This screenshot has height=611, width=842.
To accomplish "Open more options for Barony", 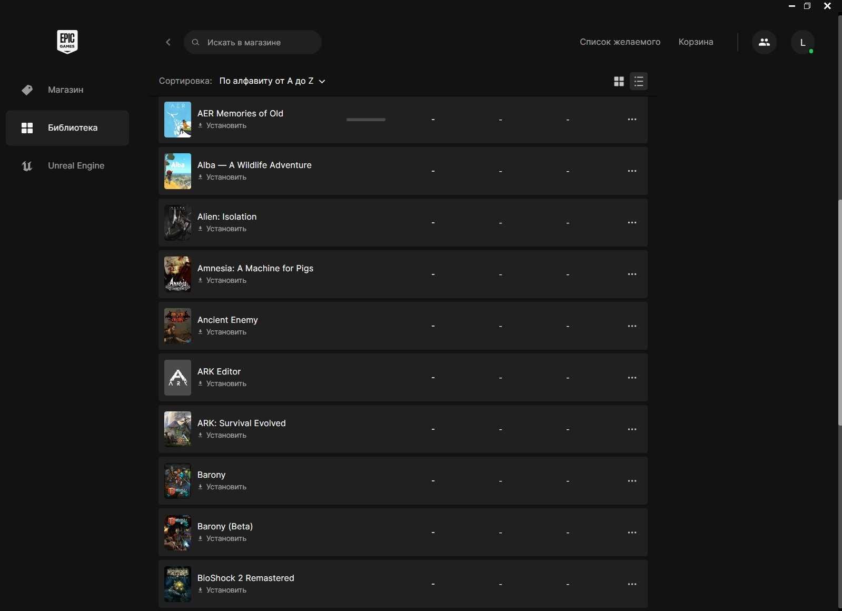I will [x=632, y=481].
